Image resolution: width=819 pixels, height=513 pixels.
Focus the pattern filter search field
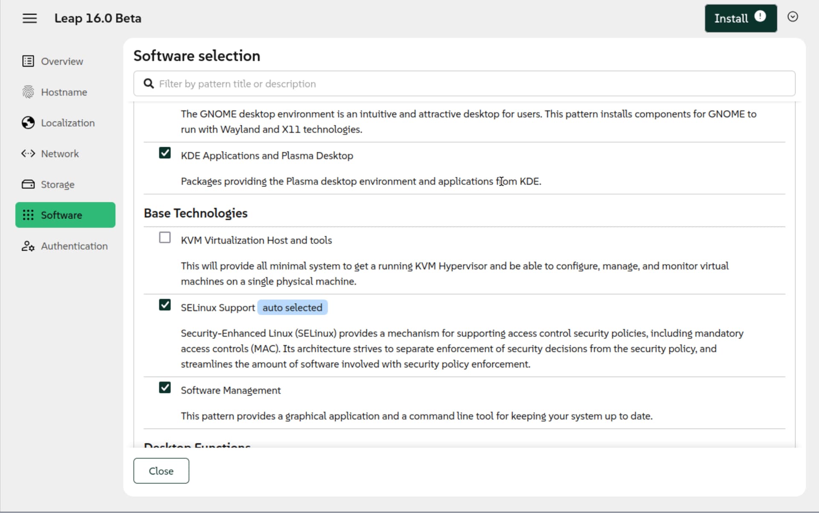[469, 84]
